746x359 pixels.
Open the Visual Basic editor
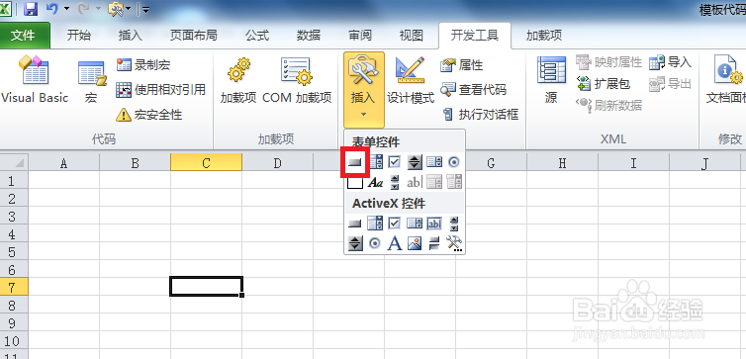coord(35,79)
